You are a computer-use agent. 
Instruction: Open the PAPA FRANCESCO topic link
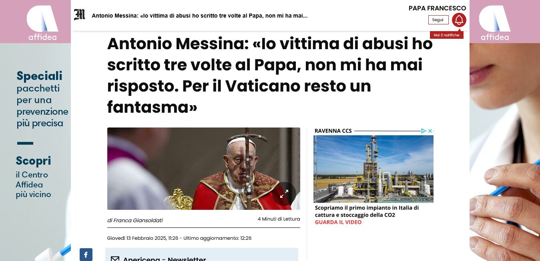point(437,8)
